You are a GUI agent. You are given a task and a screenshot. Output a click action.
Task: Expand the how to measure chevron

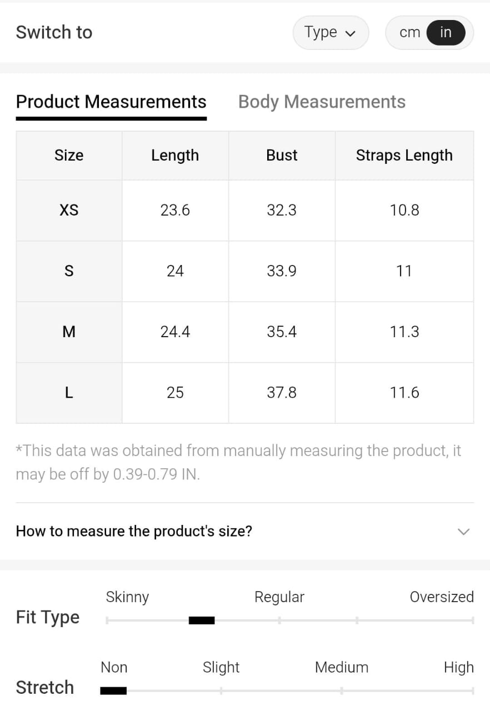(x=463, y=532)
